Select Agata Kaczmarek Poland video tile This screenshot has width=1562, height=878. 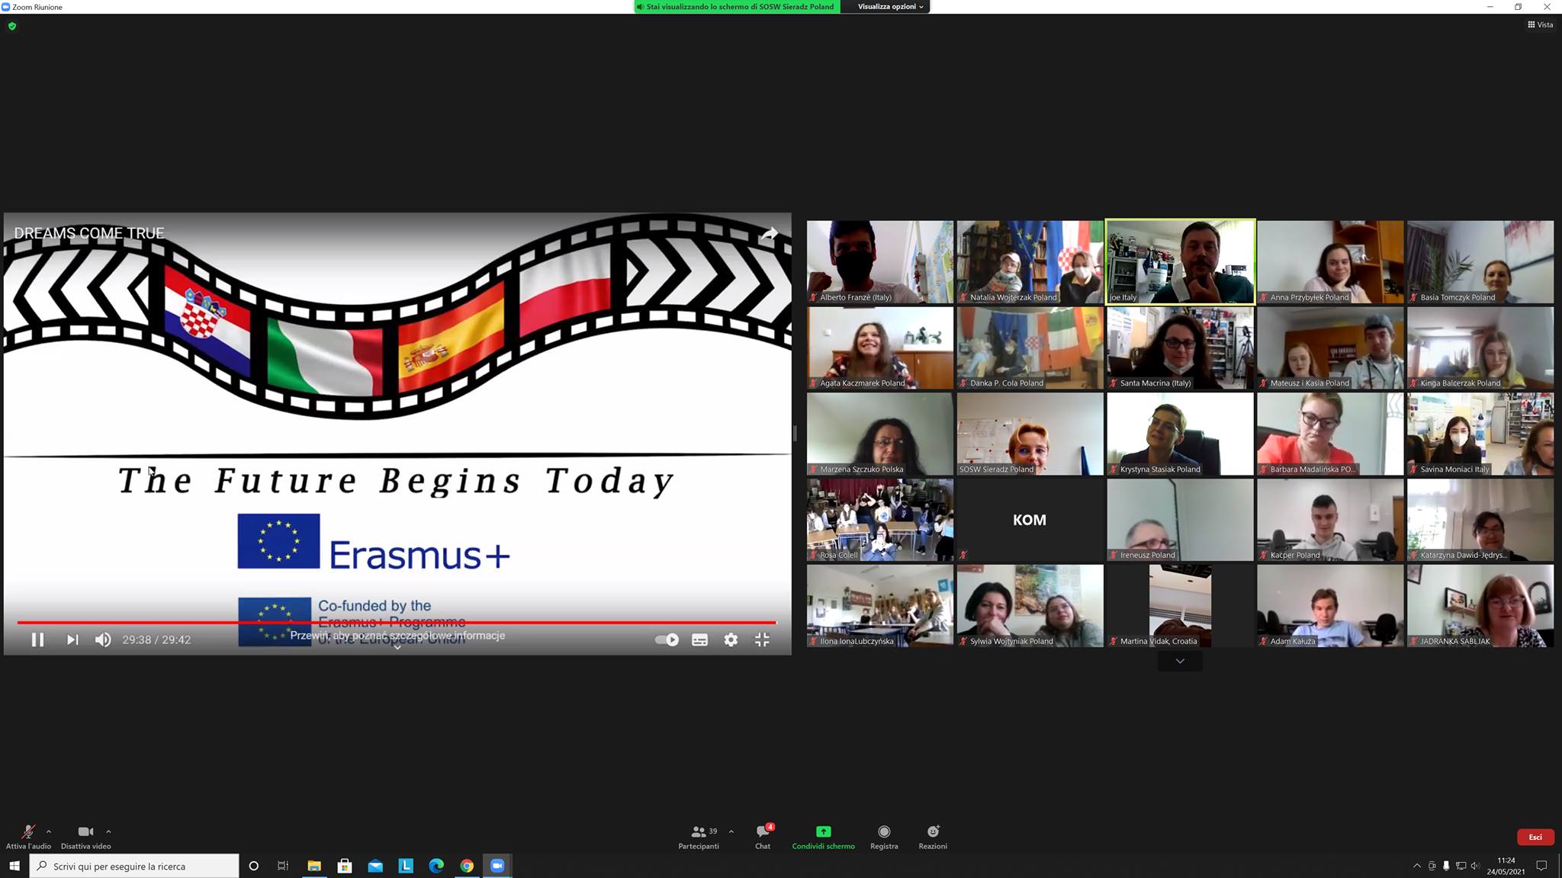tap(880, 348)
